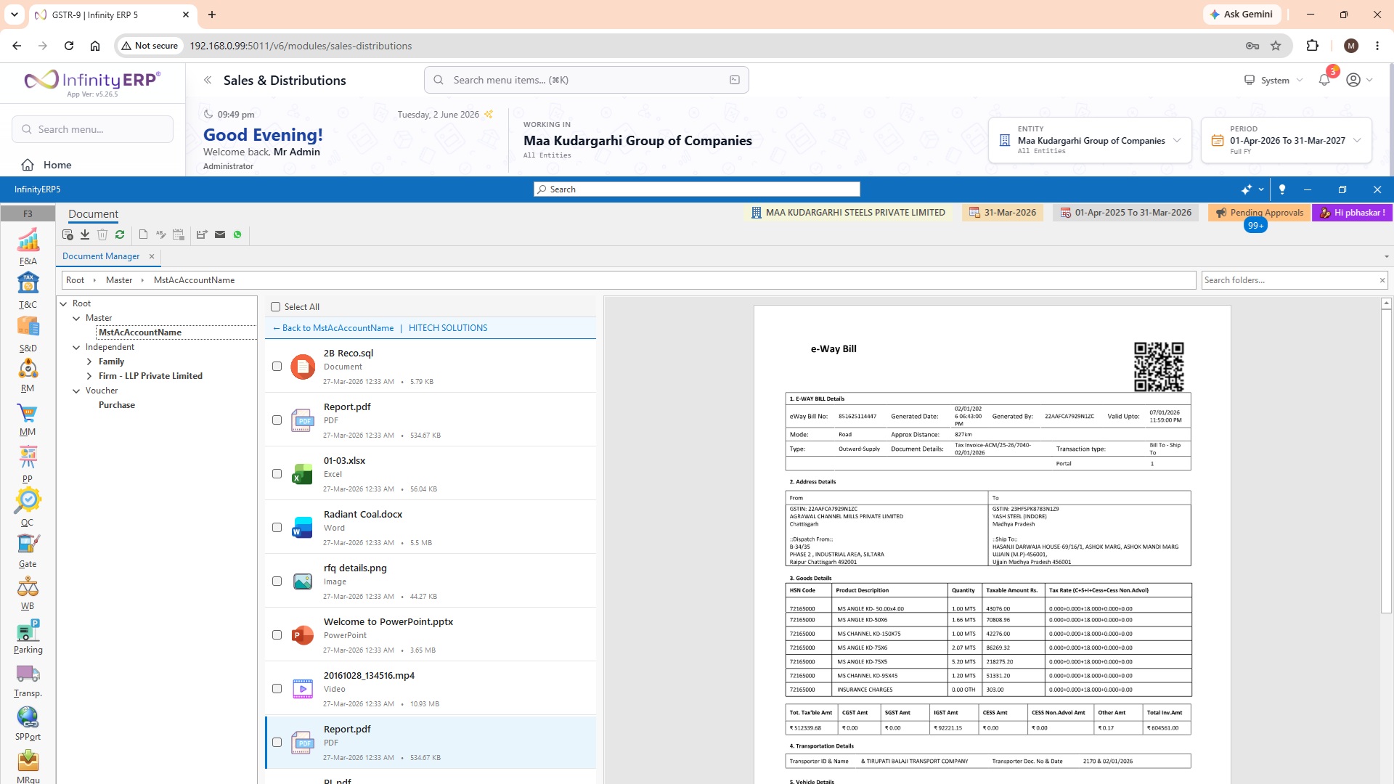Open the SPPort module in sidebar
This screenshot has height=784, width=1394.
[x=28, y=724]
